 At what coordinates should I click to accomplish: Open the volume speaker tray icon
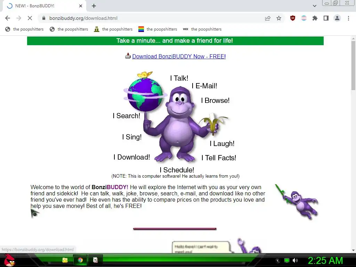[x=295, y=260]
